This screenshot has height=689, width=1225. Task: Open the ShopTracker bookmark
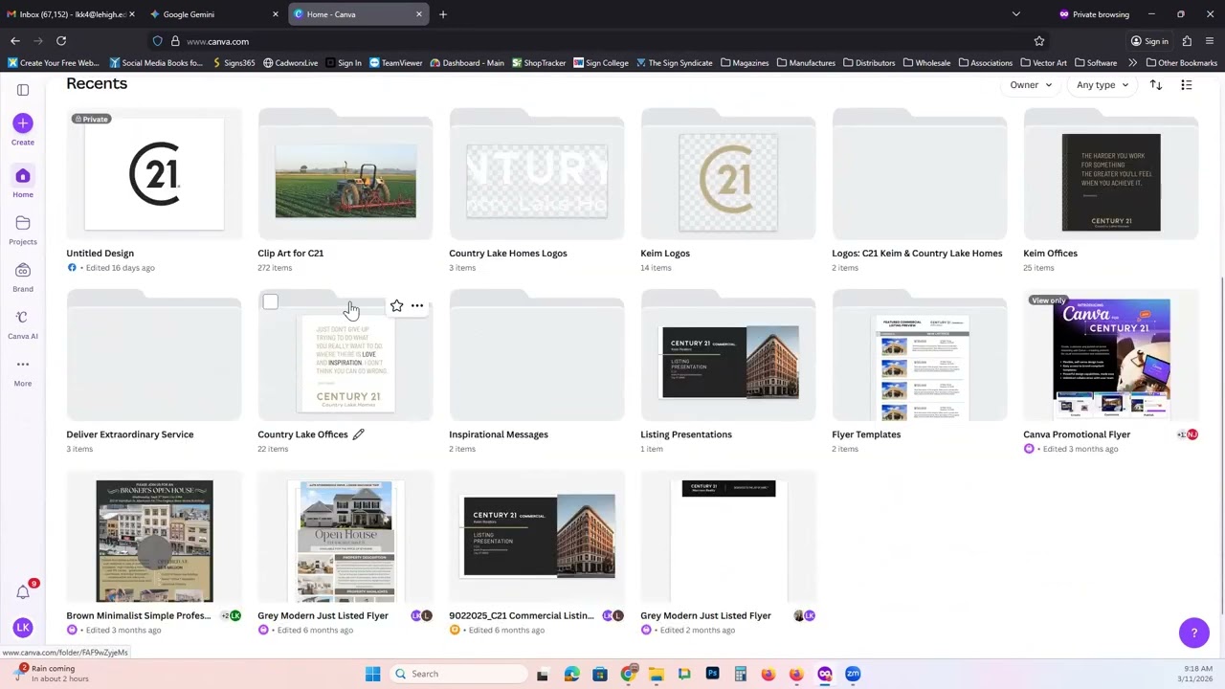coord(539,63)
